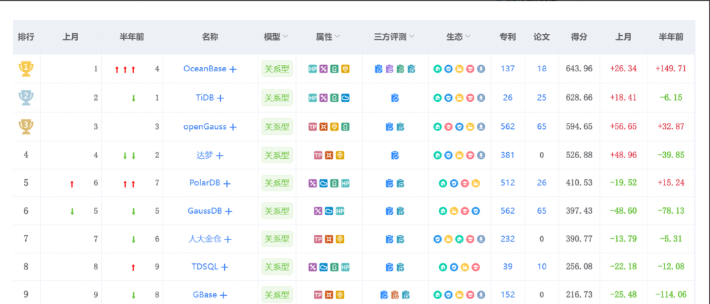Click the orange attribute icon in 达梦 row

330,155
